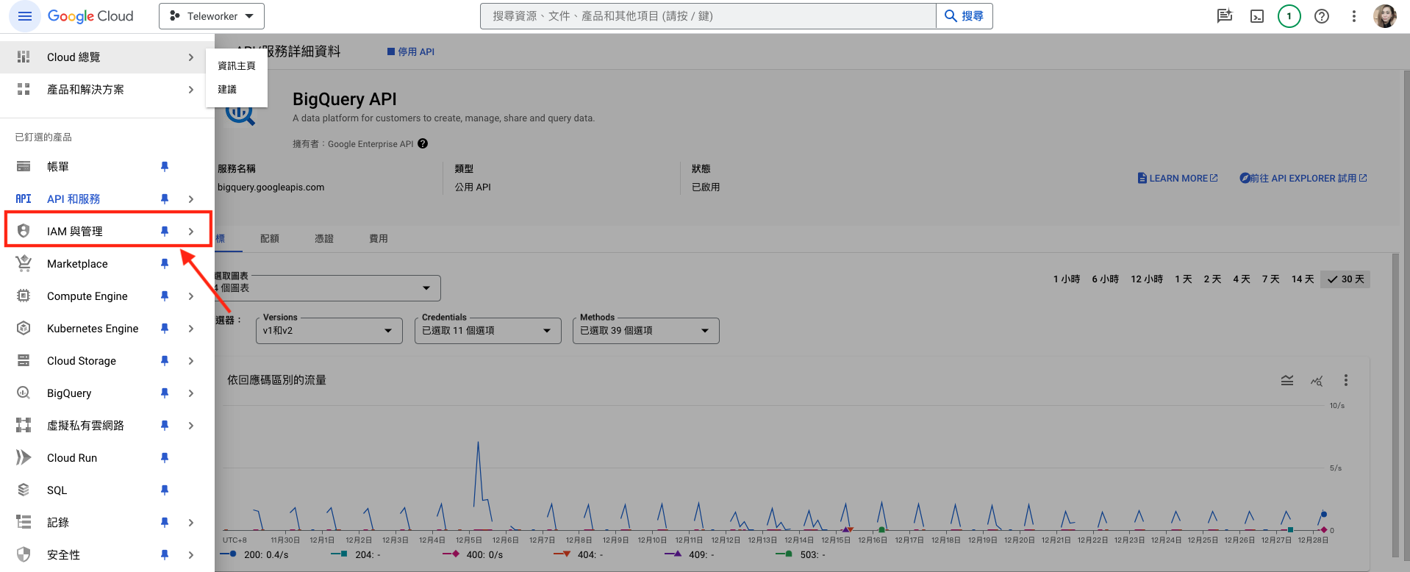Viewport: 1410px width, 572px height.
Task: Click the 安全性 security shield icon
Action: (24, 554)
